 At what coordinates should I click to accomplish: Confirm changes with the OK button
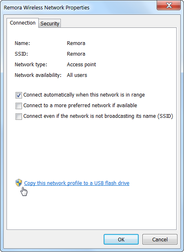121,239
